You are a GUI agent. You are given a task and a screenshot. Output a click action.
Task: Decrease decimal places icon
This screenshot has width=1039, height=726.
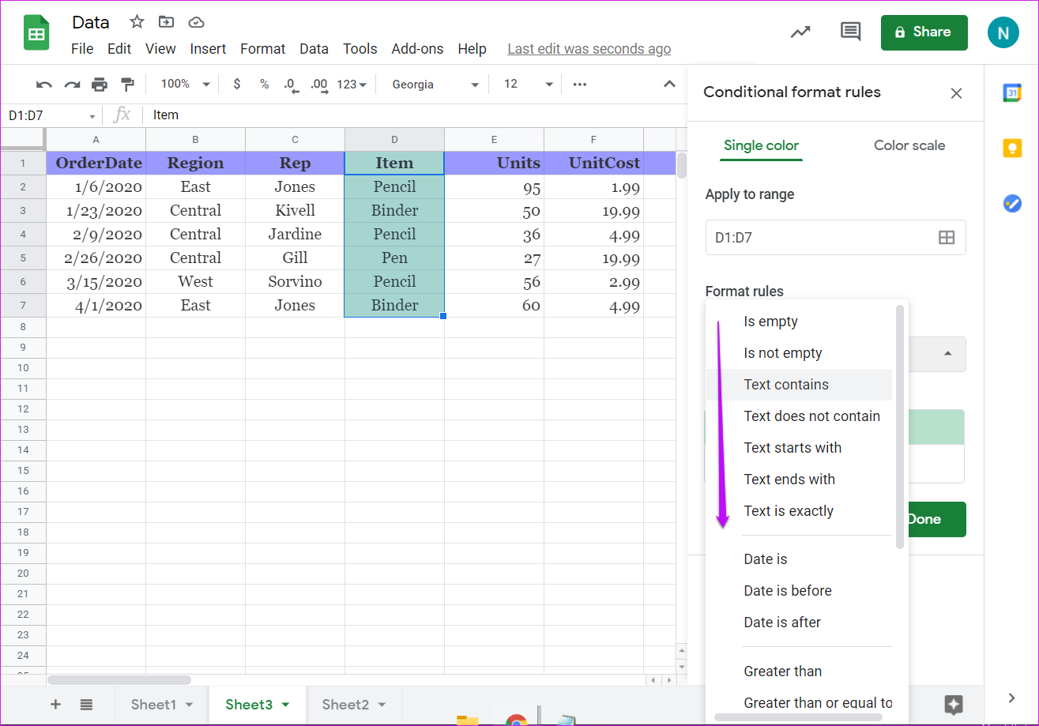pyautogui.click(x=291, y=85)
